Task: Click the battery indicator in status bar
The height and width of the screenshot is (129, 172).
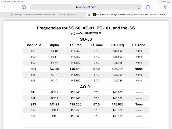Action: pyautogui.click(x=169, y=2)
